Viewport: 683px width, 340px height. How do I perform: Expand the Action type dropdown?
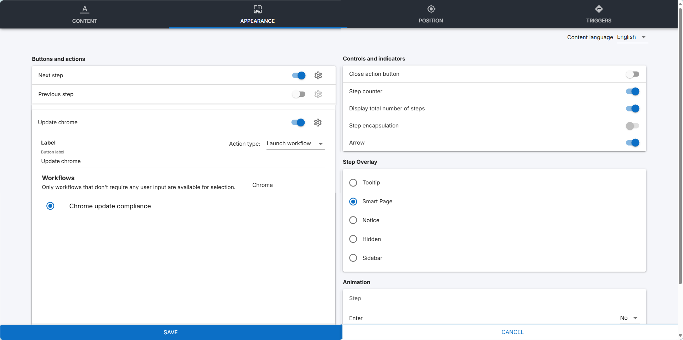[295, 143]
